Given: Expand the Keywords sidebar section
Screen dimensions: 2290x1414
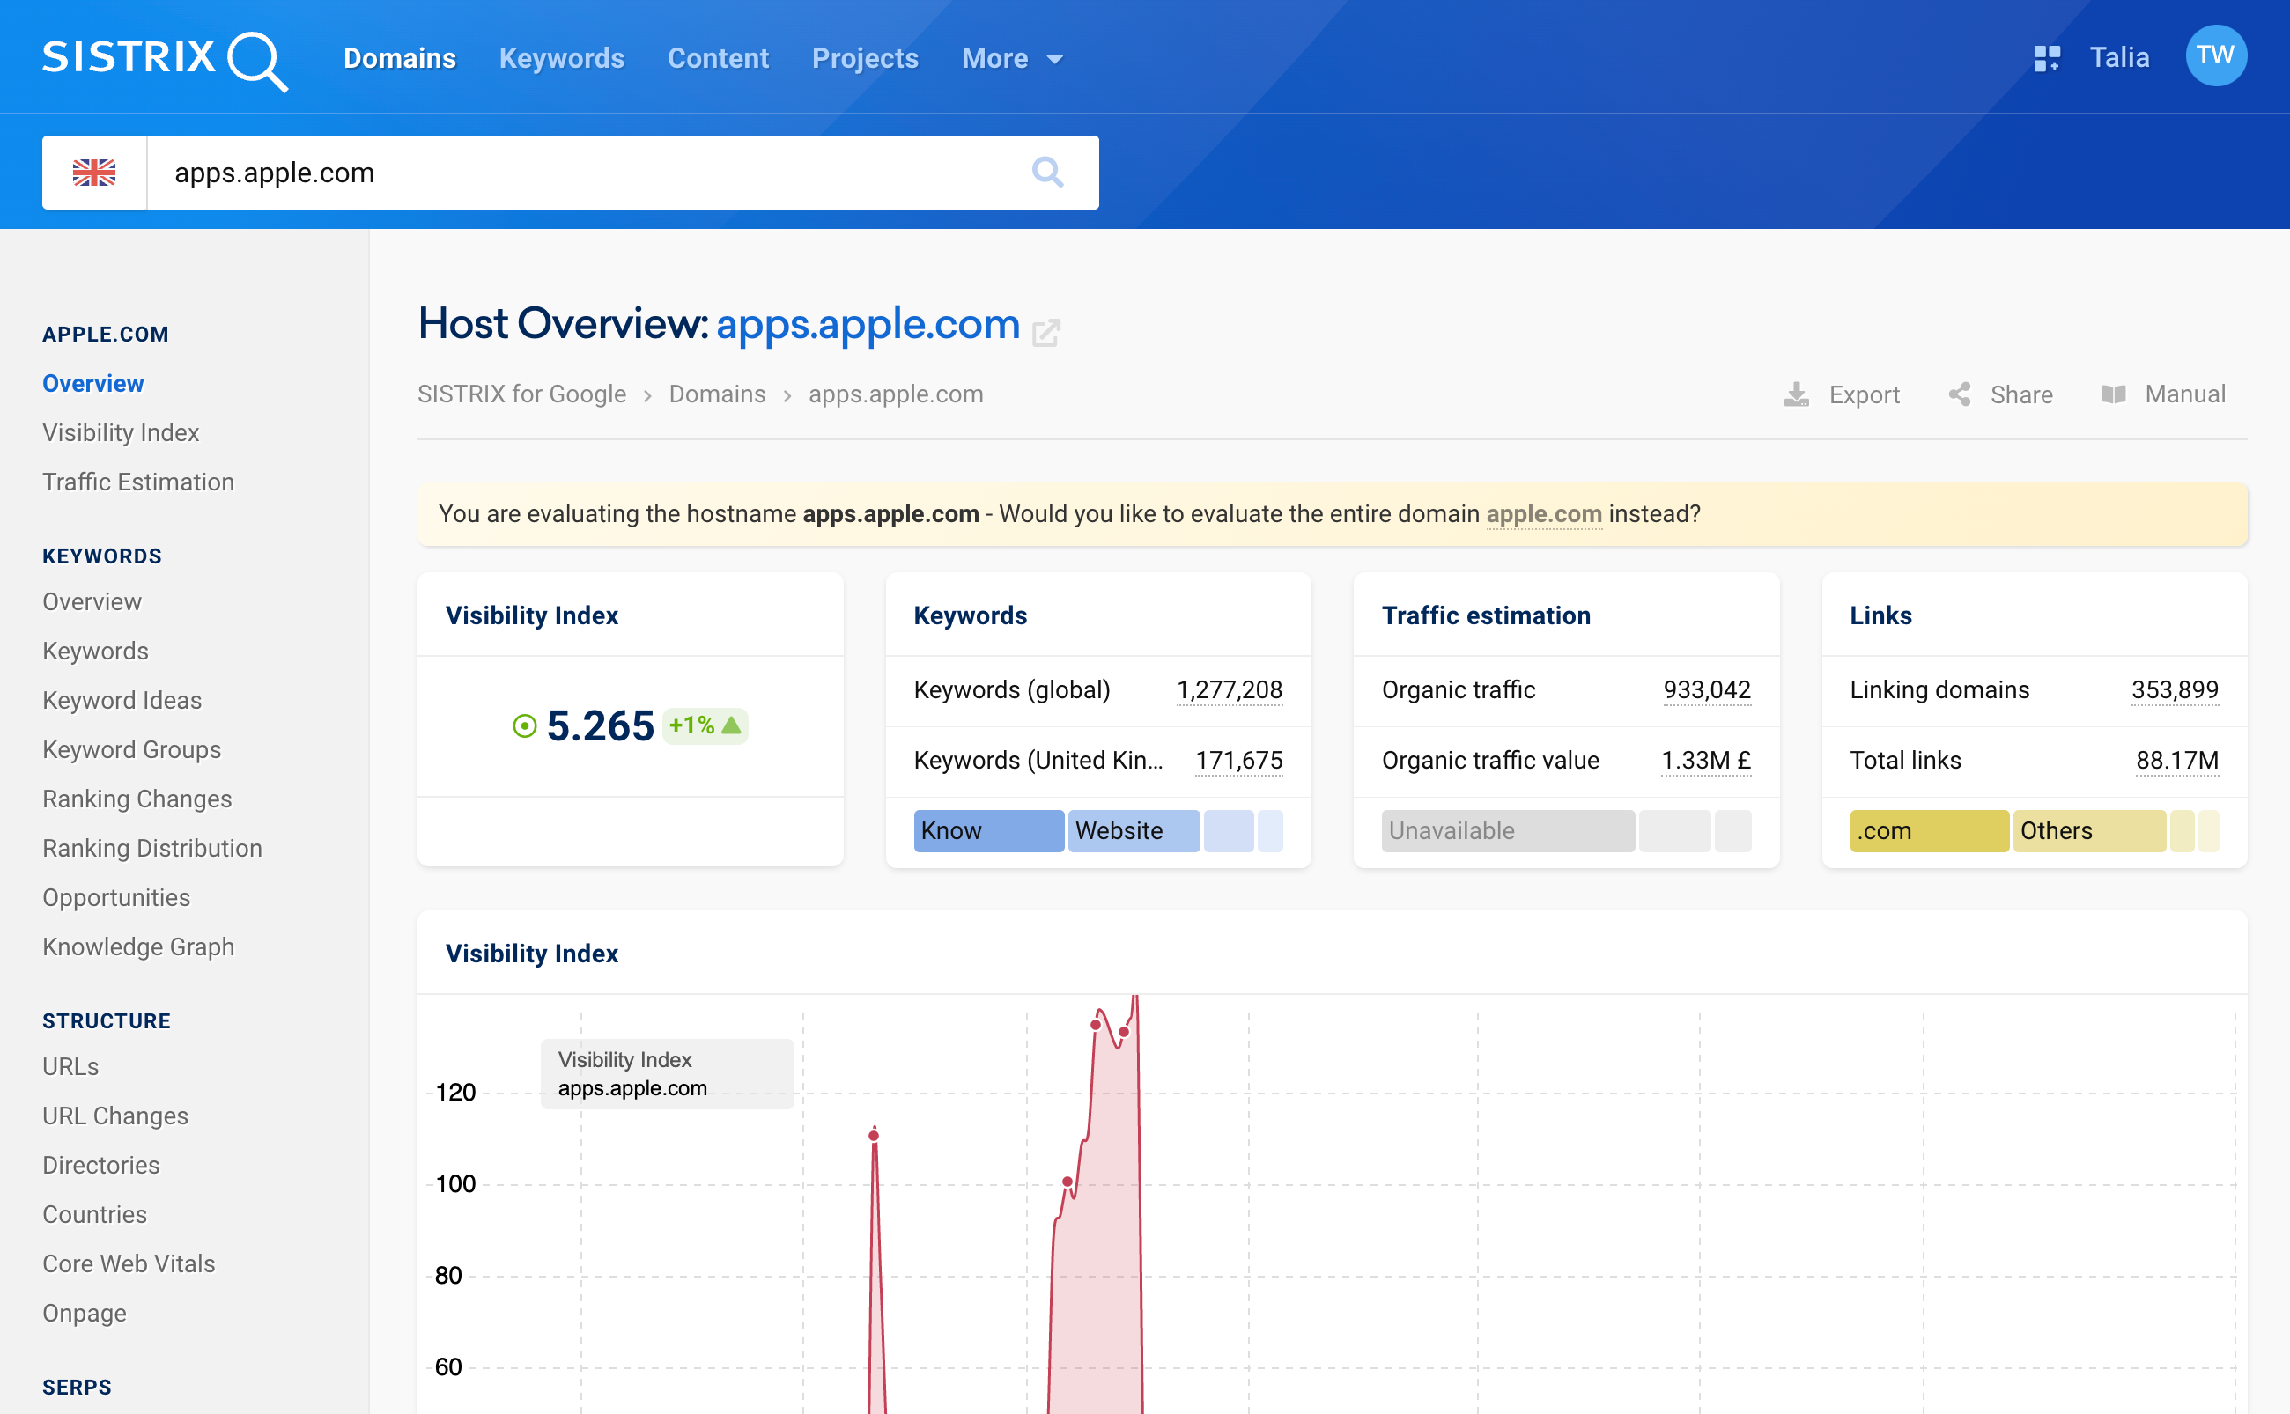Looking at the screenshot, I should click(x=101, y=556).
